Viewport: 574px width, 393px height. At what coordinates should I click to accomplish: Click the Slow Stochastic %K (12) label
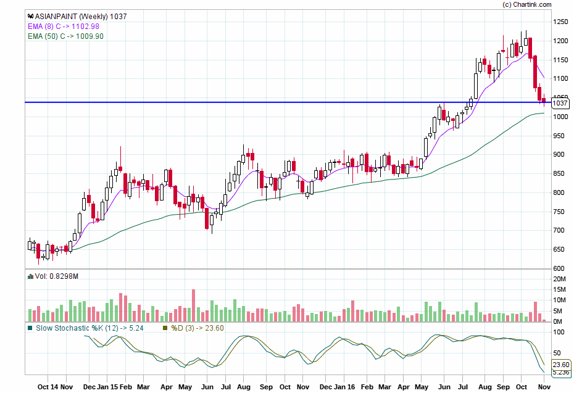77,328
